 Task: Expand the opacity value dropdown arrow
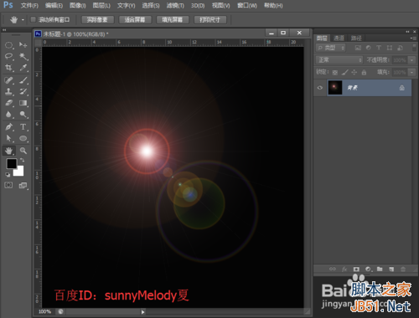(x=411, y=60)
